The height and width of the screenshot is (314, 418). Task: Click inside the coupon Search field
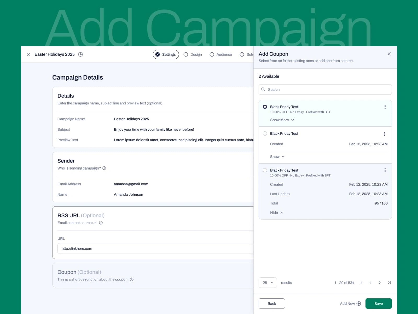tap(313, 89)
